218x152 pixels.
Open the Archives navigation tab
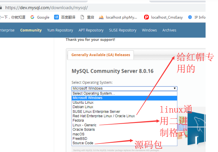click(x=169, y=30)
